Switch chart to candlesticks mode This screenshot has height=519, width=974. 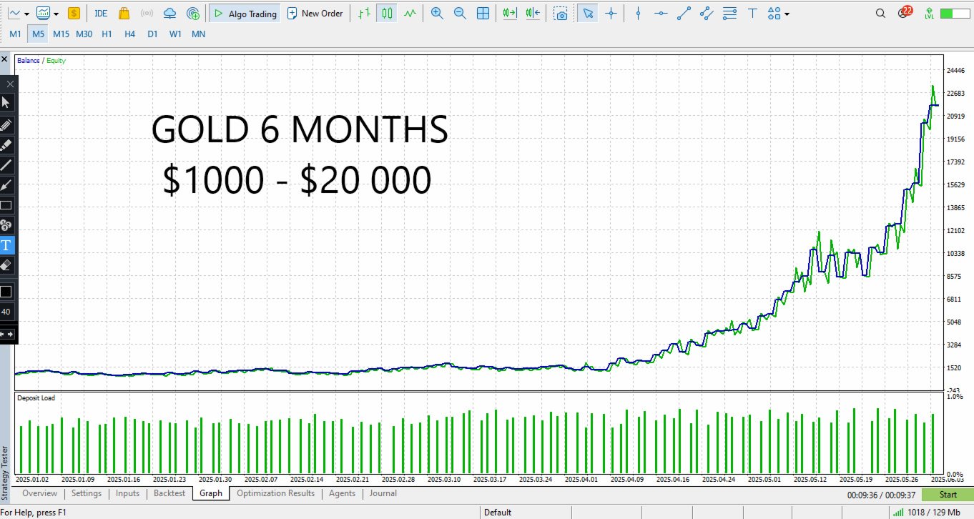(x=387, y=13)
